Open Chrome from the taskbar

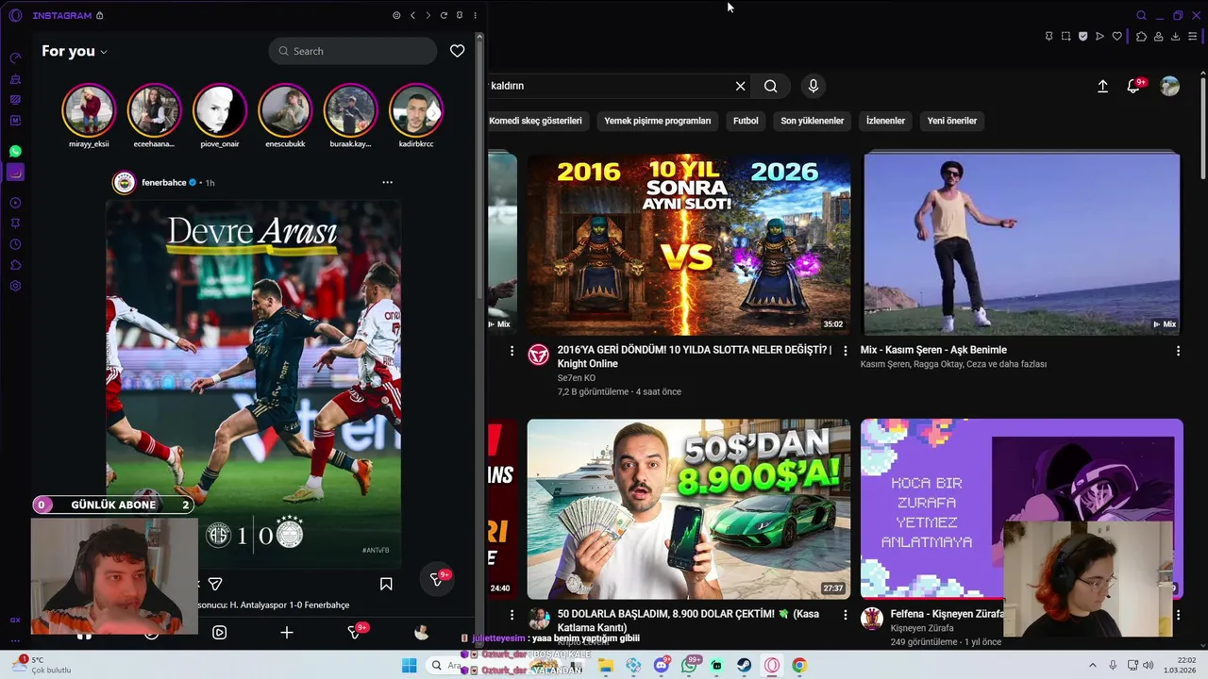click(x=799, y=666)
